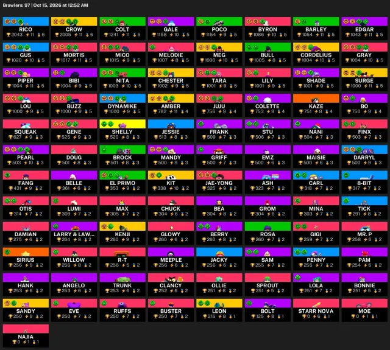Select Brock's portrait icon

(x=123, y=151)
